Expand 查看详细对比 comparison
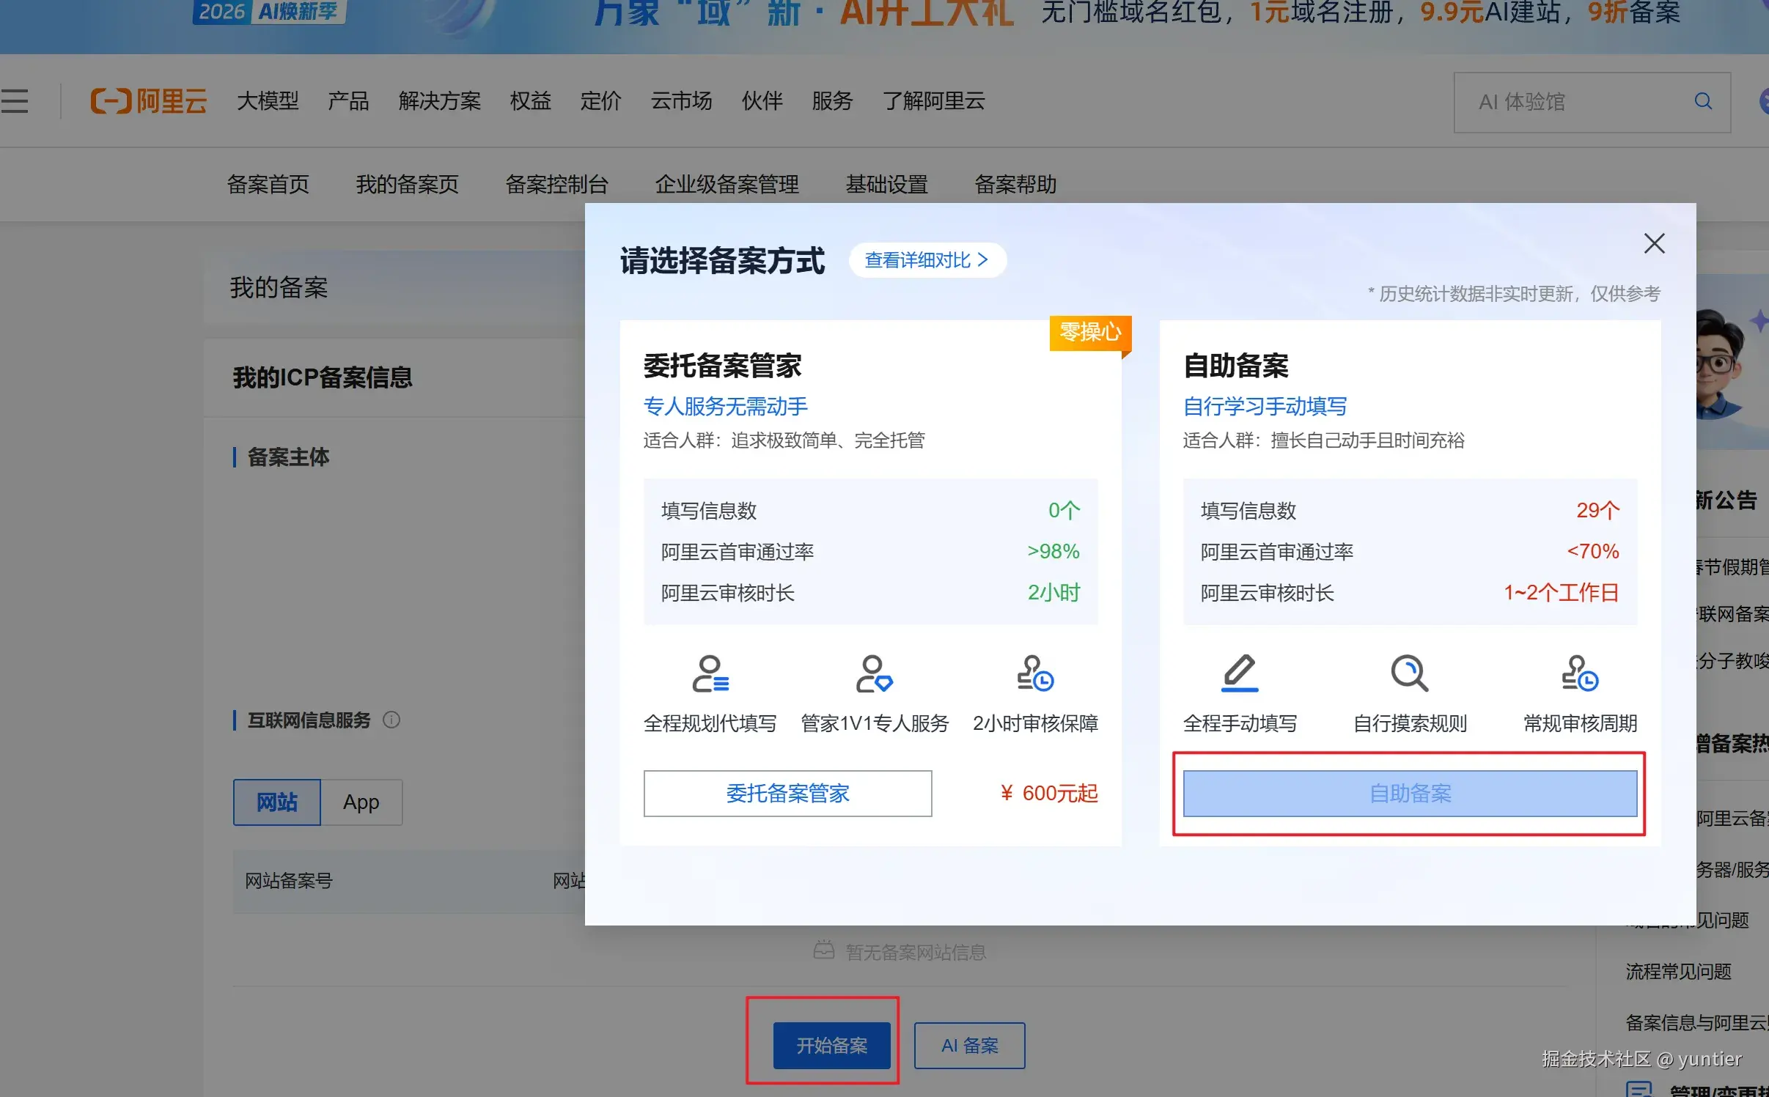The height and width of the screenshot is (1097, 1769). point(926,260)
